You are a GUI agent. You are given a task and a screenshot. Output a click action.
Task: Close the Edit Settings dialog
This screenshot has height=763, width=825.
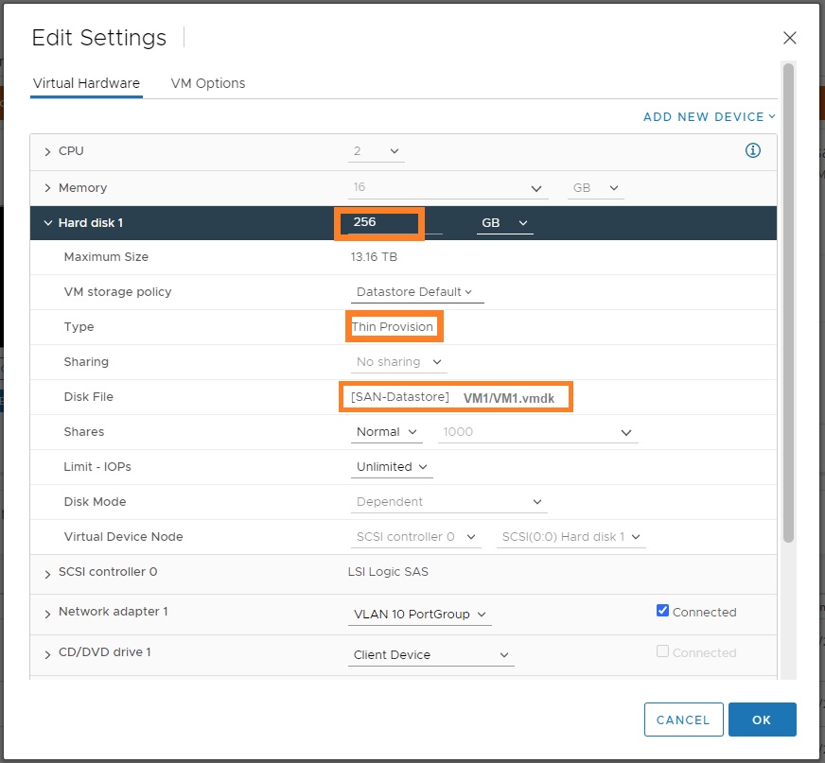pyautogui.click(x=789, y=38)
